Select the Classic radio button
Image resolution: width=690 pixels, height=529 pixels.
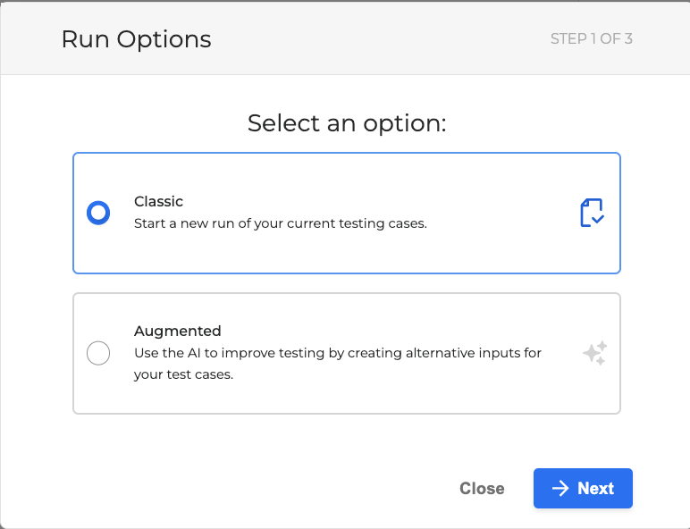pos(98,213)
